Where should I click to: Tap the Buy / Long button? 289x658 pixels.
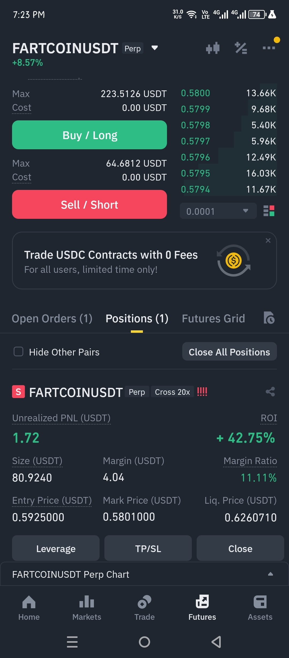[x=89, y=135]
